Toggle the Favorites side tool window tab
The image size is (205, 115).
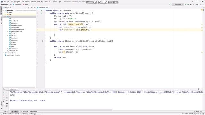point(1,105)
